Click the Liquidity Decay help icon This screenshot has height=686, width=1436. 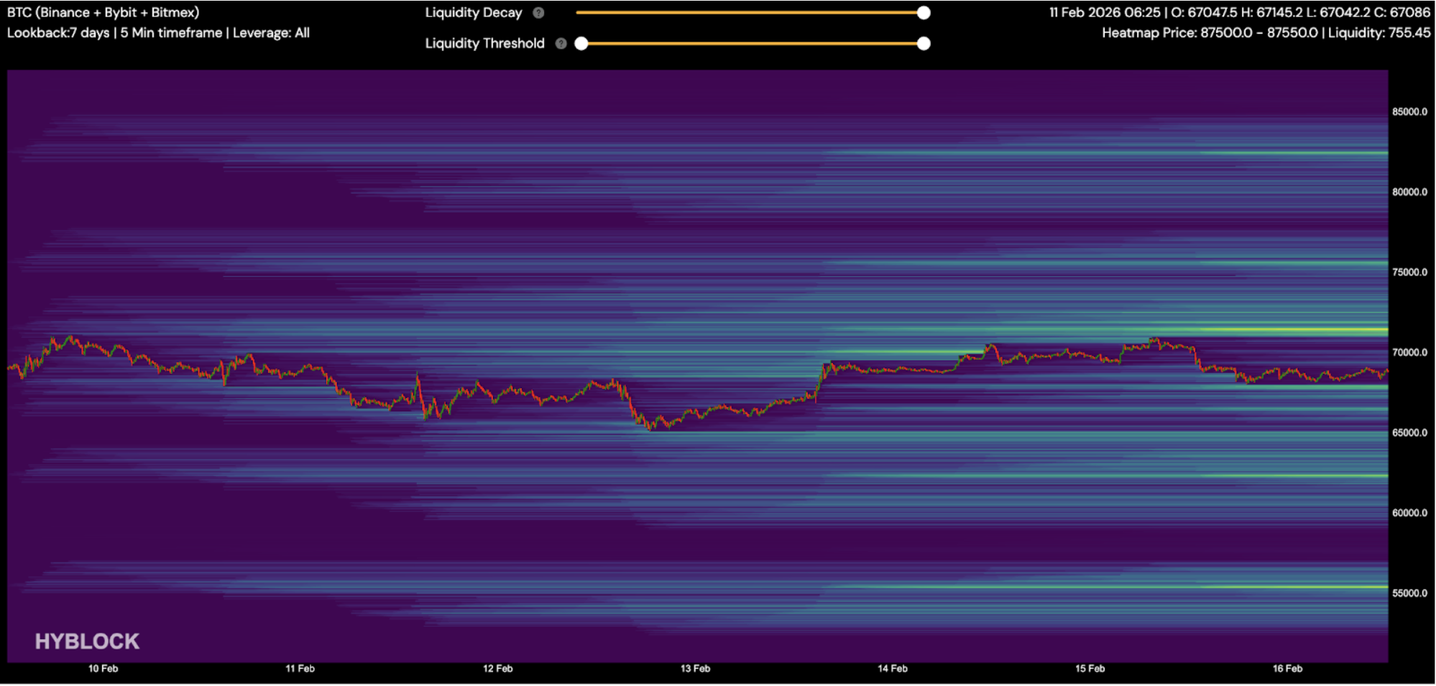pyautogui.click(x=538, y=13)
